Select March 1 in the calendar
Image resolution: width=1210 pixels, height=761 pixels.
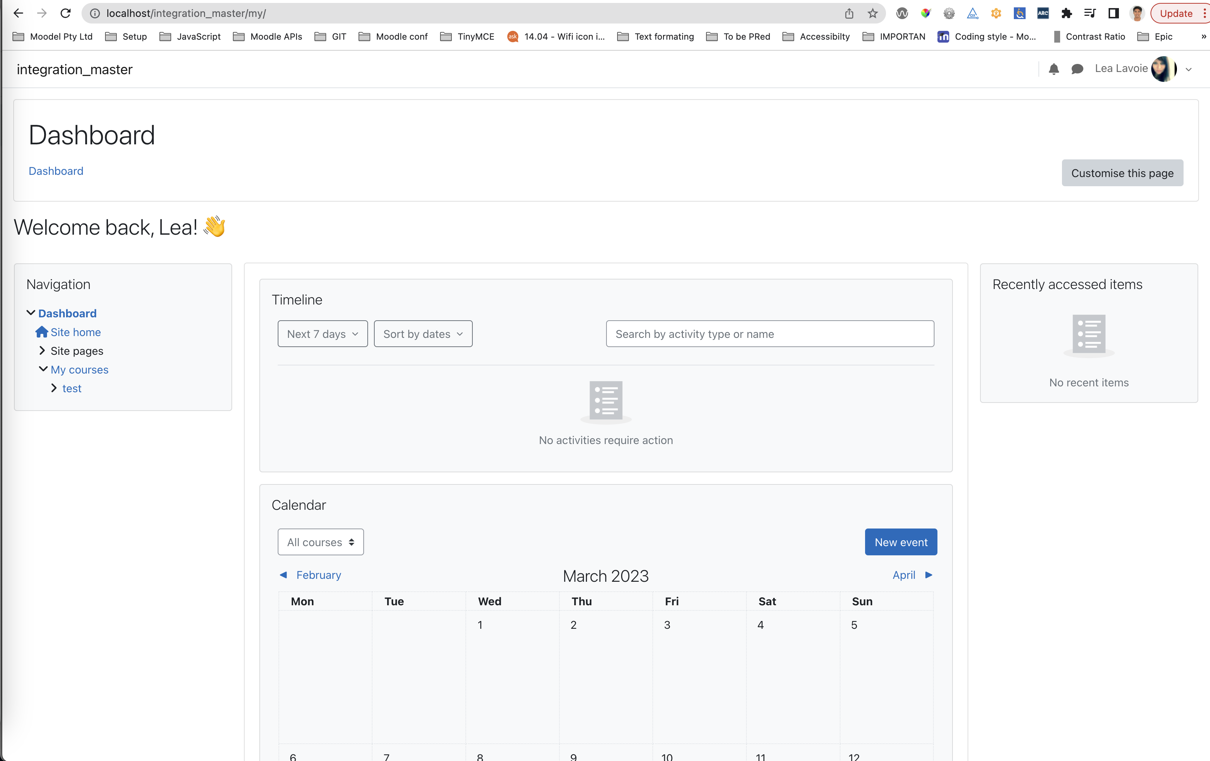click(480, 625)
